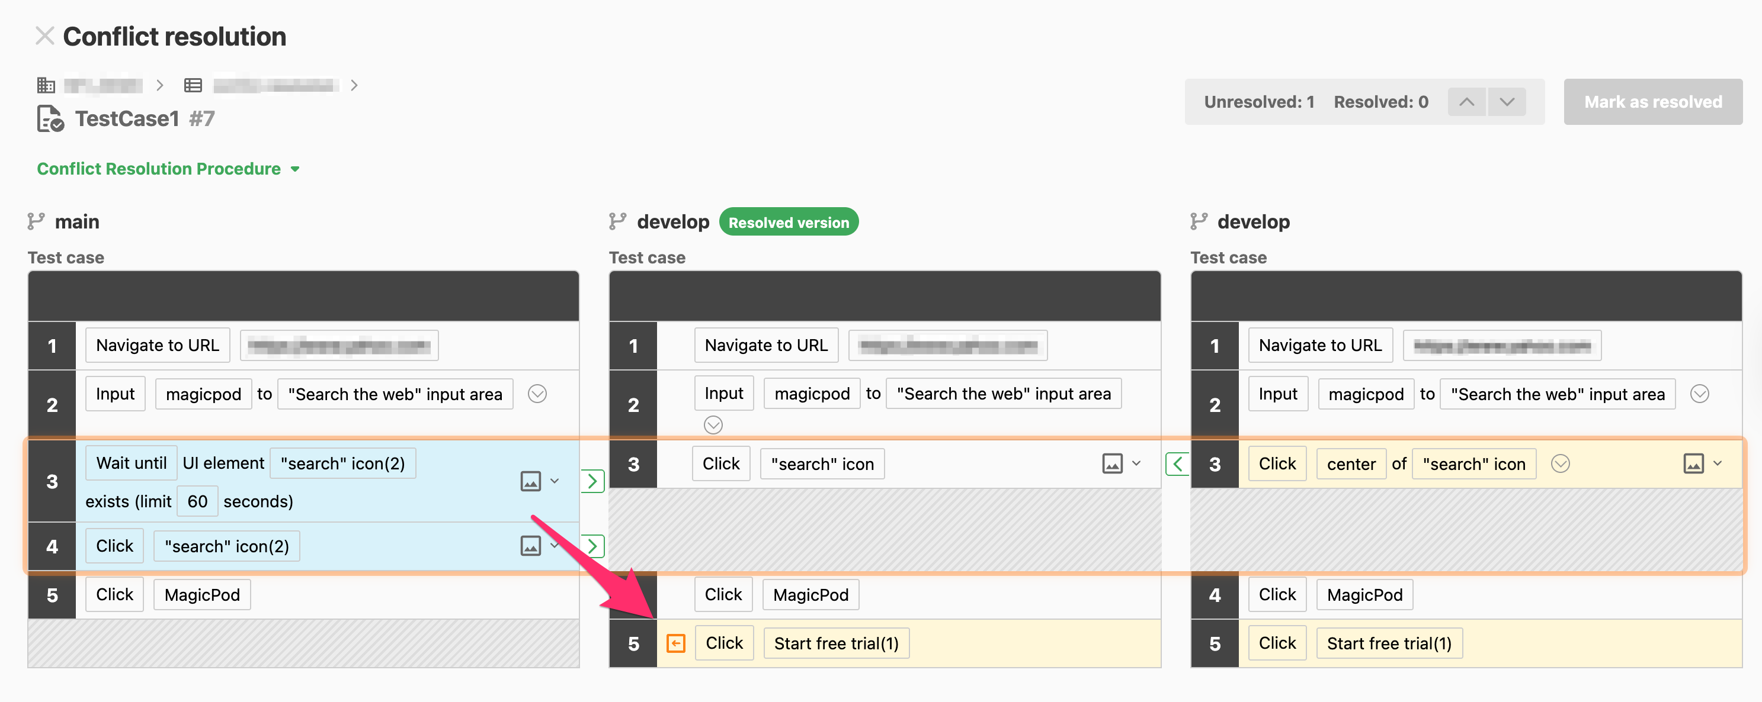Viewport: 1762px width, 702px height.
Task: Click the TestCase1 document icon
Action: click(50, 119)
